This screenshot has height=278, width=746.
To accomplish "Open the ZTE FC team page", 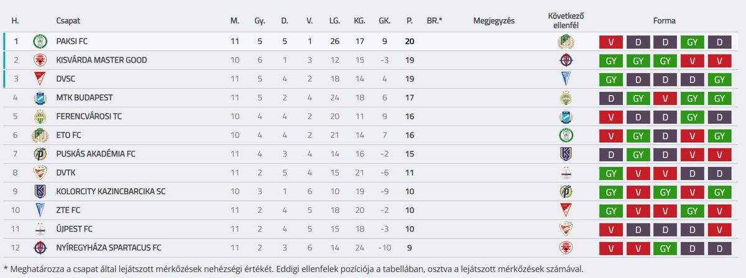I will tap(68, 210).
